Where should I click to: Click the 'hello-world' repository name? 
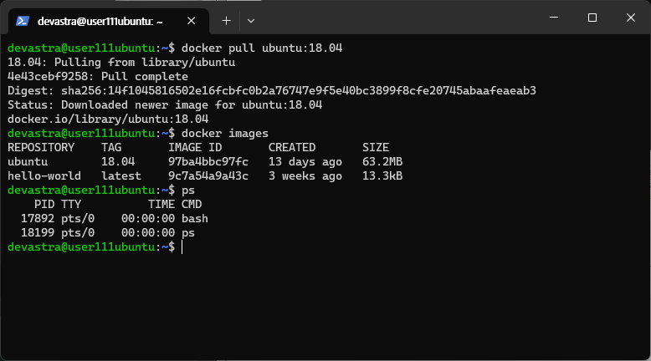click(x=44, y=175)
